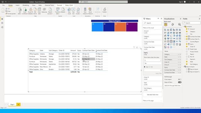201x113 pixels.
Task: Select the light blue 15 days tile
Action: click(x=97, y=27)
